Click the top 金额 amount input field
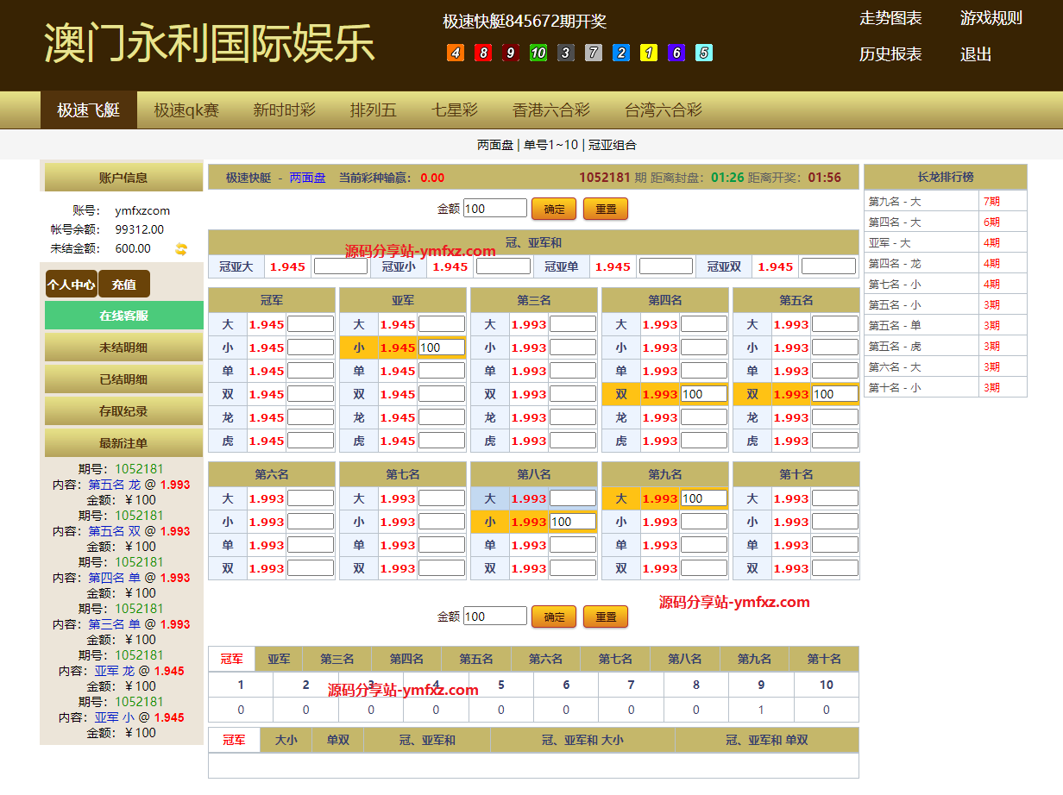 pyautogui.click(x=494, y=209)
